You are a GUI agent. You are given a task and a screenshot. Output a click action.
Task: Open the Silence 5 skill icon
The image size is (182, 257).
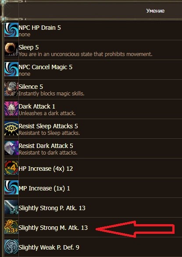(x=11, y=89)
